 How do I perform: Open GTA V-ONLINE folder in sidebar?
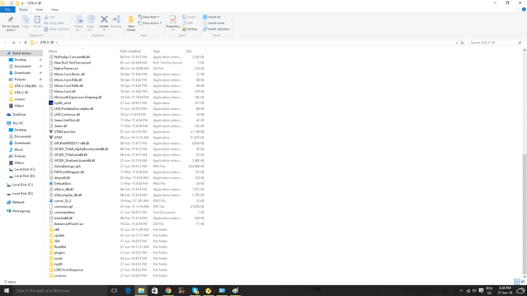click(x=26, y=86)
